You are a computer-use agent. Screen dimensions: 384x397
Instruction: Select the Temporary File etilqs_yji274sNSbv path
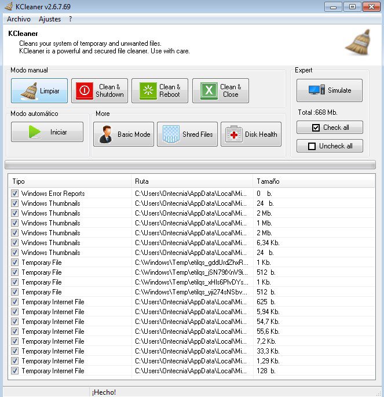[x=191, y=292]
